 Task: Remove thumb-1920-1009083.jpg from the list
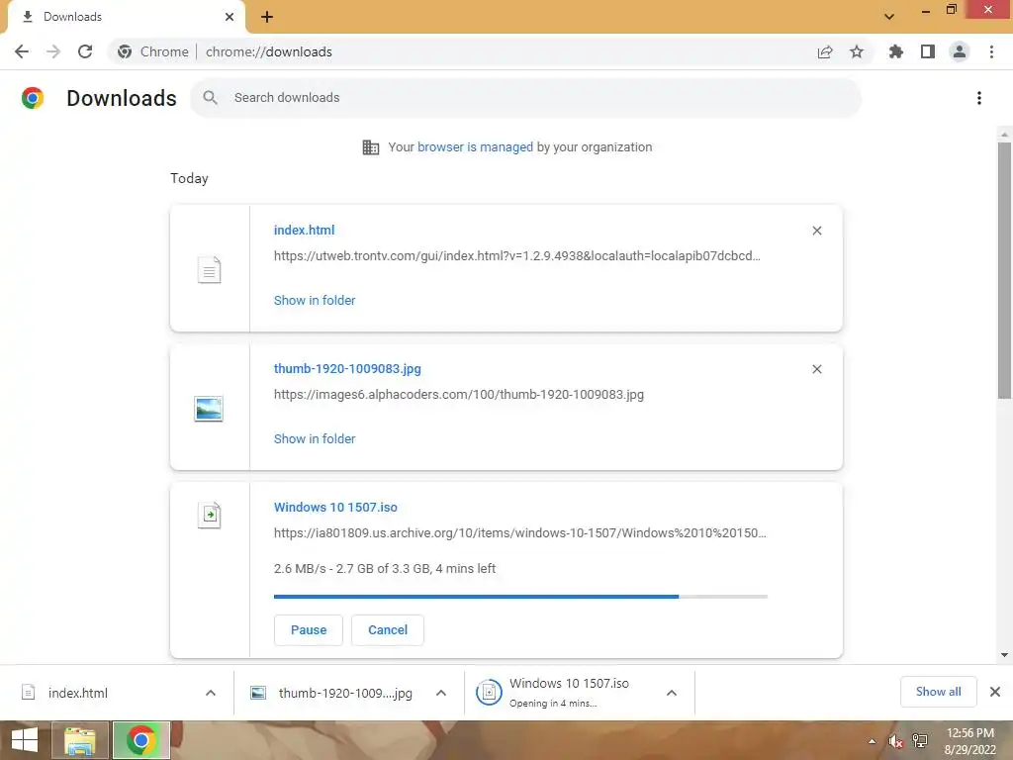817,369
